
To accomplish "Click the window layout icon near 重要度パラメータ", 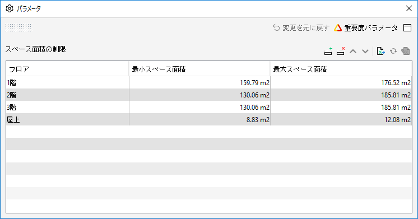I will point(407,27).
